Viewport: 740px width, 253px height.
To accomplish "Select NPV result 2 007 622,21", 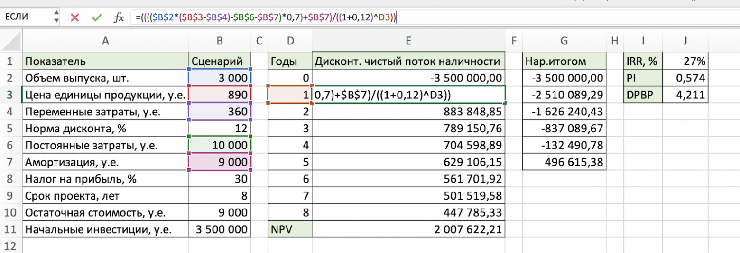I will (408, 230).
